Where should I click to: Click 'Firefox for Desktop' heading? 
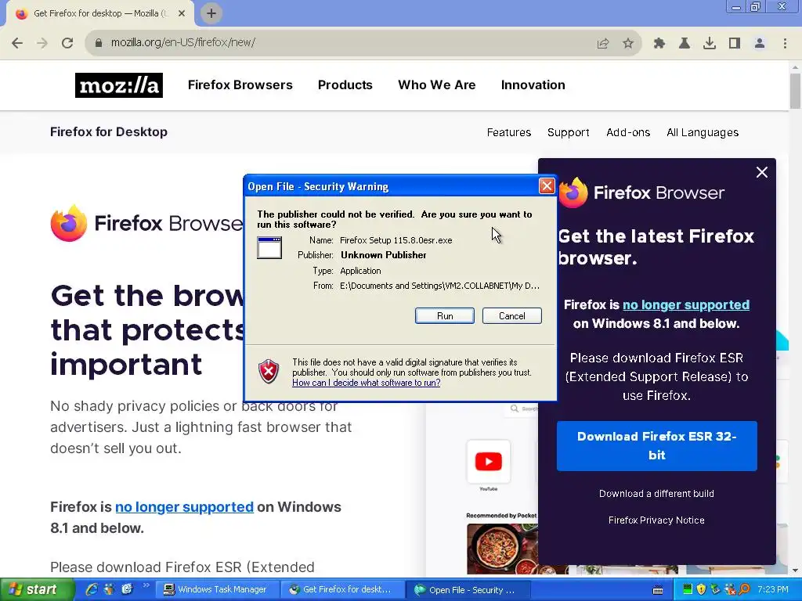[108, 131]
